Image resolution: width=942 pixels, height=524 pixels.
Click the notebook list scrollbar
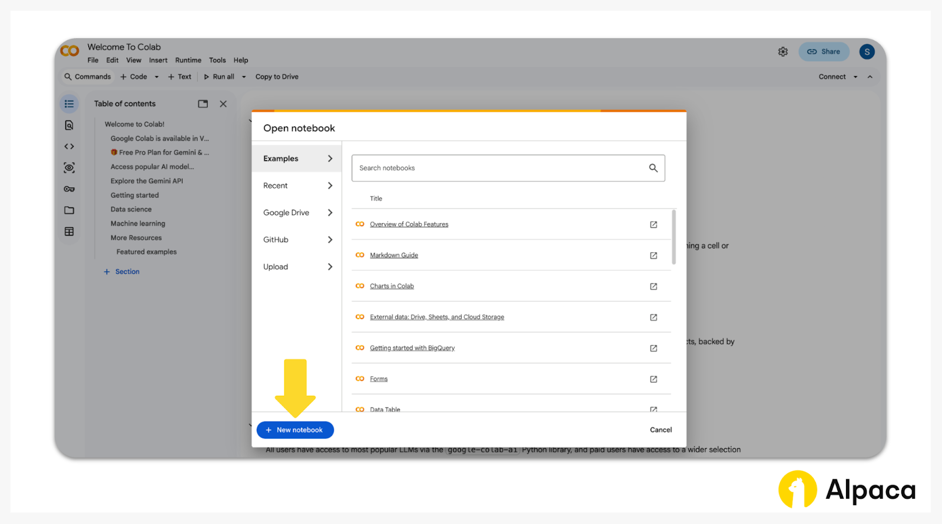click(x=674, y=238)
